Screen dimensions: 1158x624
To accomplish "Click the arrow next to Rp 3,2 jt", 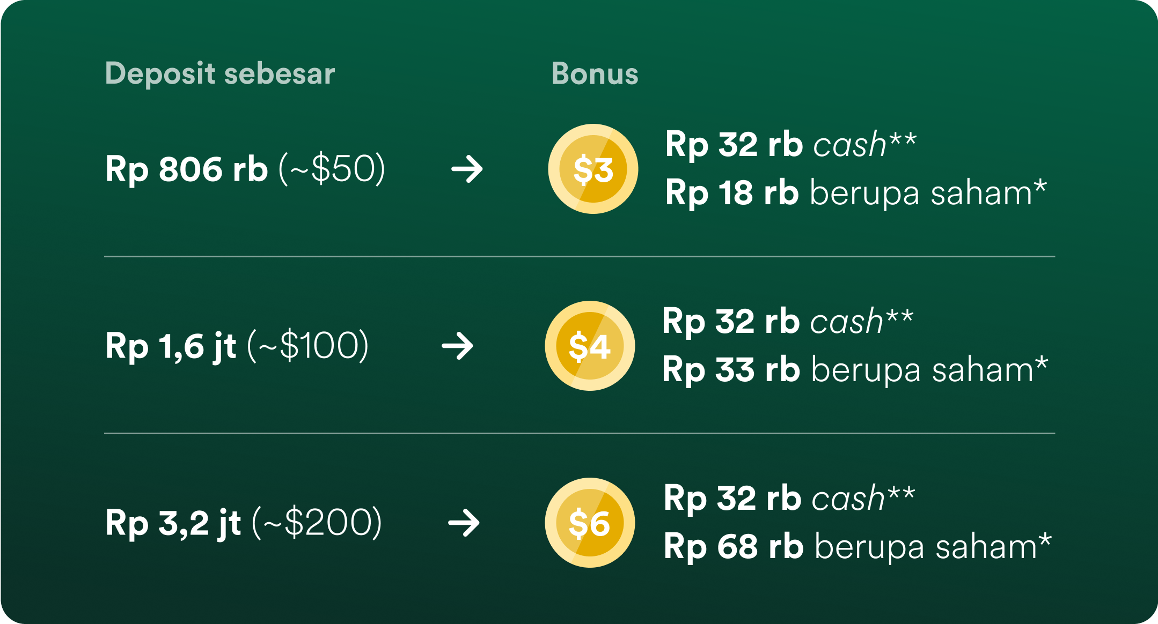I will [464, 523].
